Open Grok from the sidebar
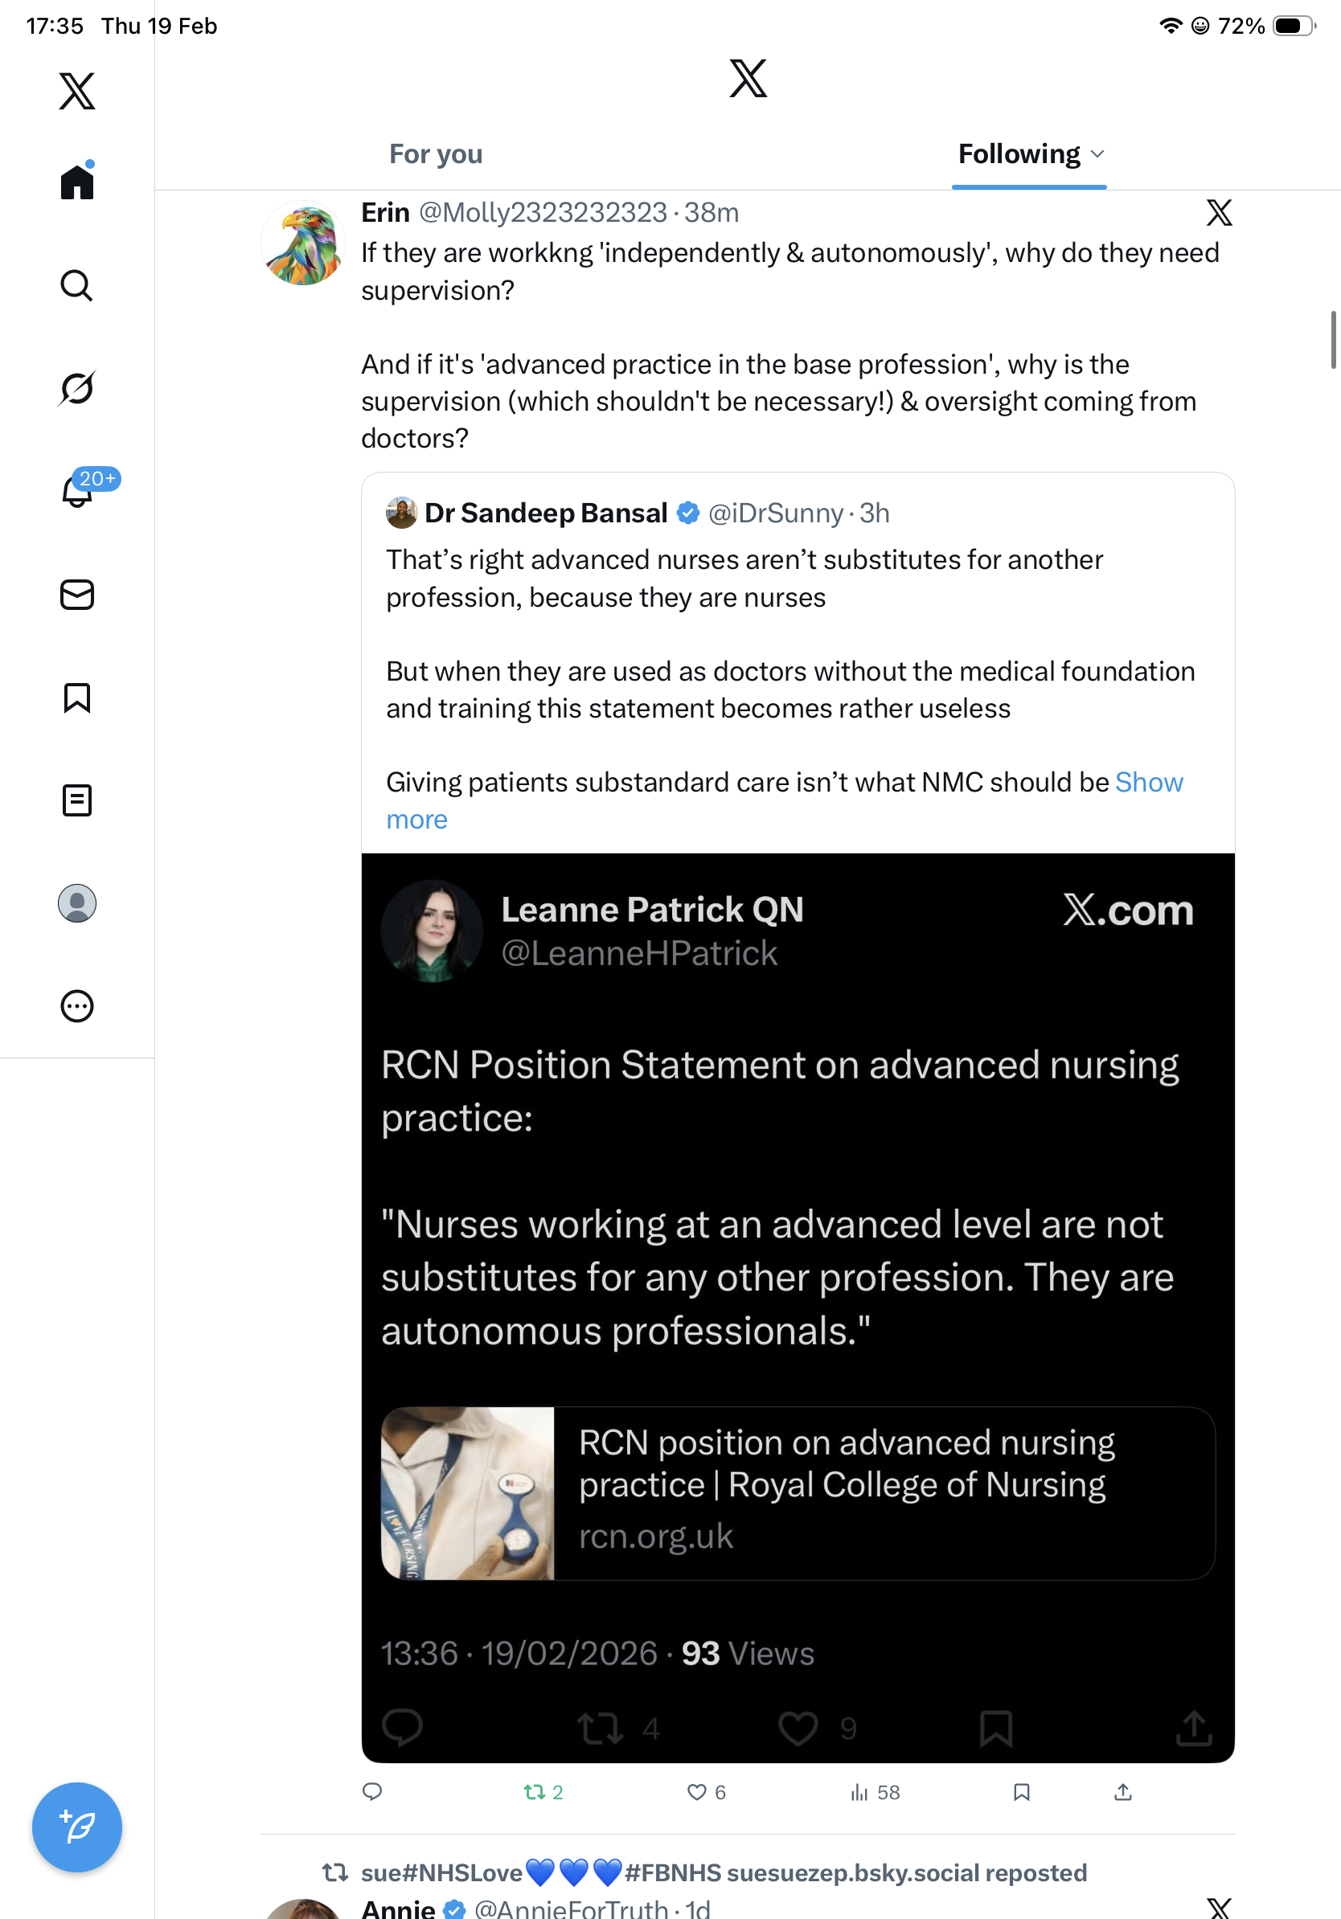The width and height of the screenshot is (1341, 1919). click(x=77, y=389)
